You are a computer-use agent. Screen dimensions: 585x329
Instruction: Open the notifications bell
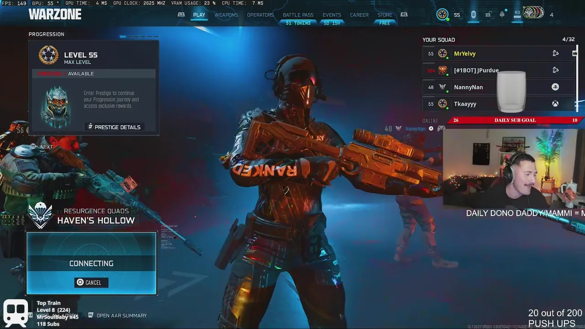pos(502,15)
